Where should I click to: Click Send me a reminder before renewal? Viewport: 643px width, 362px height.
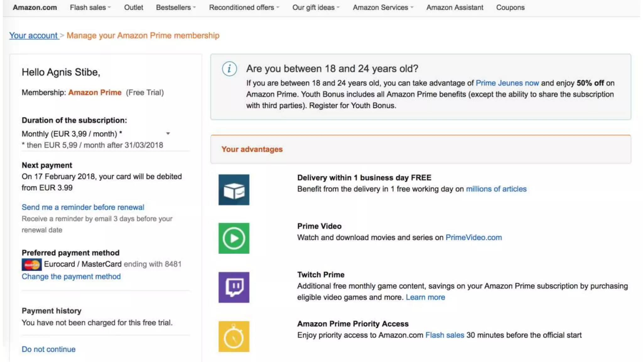83,207
